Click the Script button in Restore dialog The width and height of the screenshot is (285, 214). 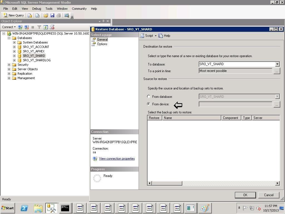[x=146, y=36]
